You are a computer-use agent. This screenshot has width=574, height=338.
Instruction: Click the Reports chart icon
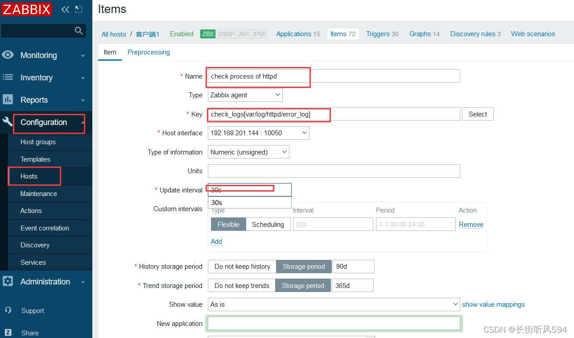(x=8, y=99)
